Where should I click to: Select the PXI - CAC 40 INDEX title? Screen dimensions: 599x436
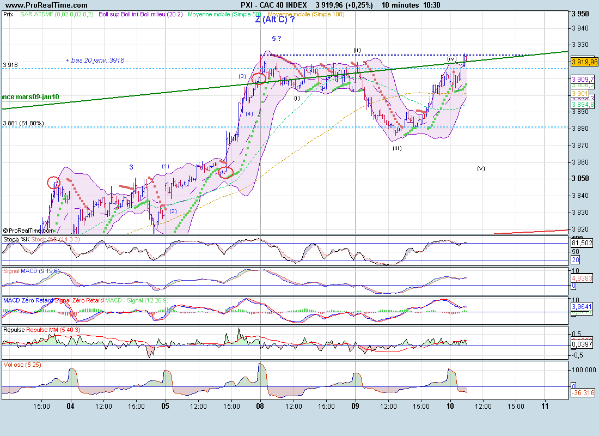click(x=274, y=5)
